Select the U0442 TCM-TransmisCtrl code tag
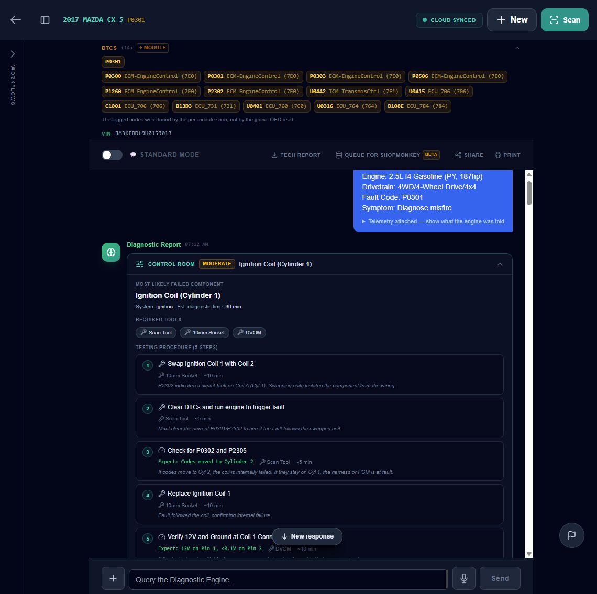 (353, 92)
